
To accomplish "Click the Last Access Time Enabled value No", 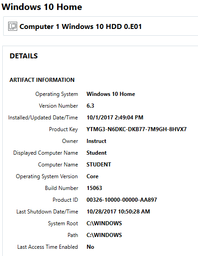I will click(90, 247).
